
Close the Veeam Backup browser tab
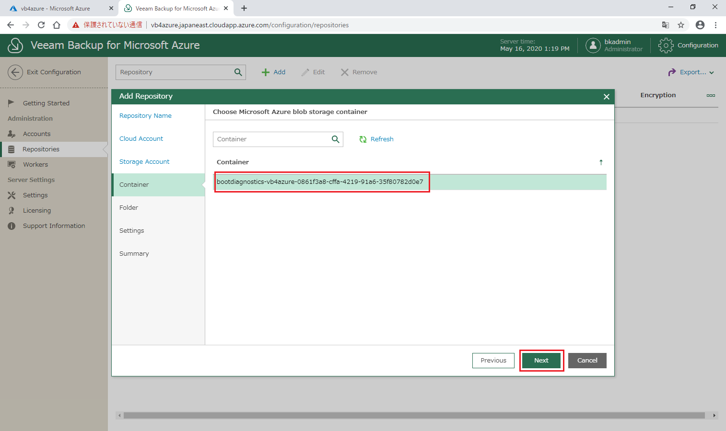226,8
